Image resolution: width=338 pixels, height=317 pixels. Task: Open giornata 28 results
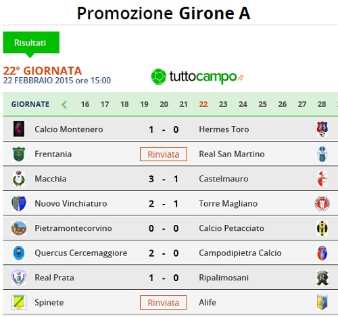click(322, 104)
